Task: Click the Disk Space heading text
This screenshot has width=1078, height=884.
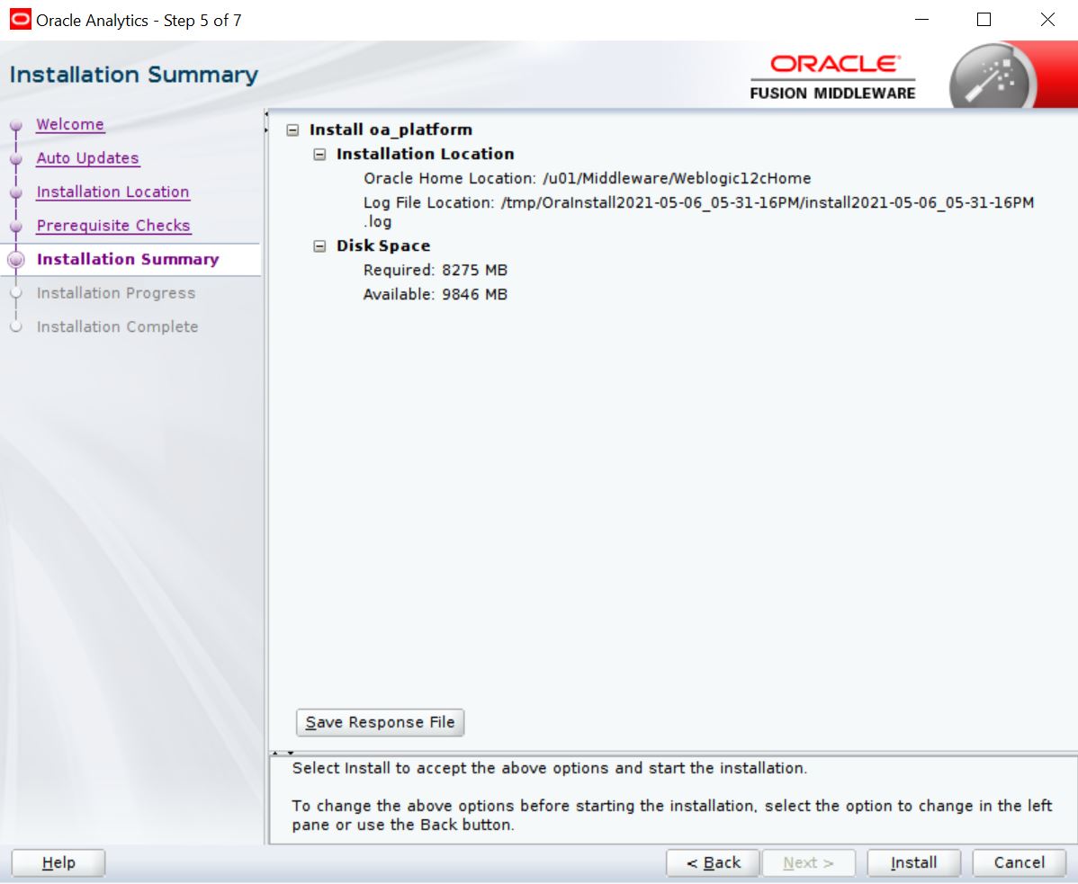Action: [x=383, y=246]
